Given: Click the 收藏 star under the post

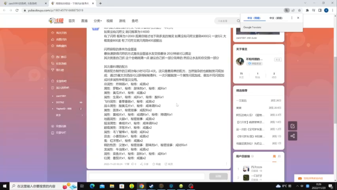Looking at the screenshot, I should (156, 164).
